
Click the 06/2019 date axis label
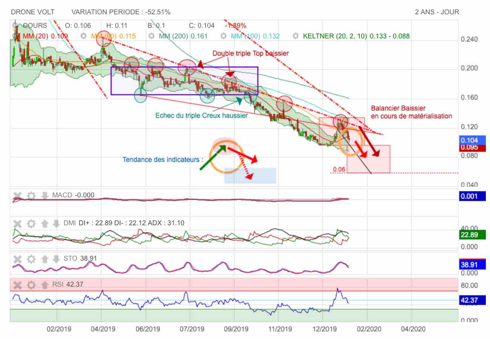point(148,329)
